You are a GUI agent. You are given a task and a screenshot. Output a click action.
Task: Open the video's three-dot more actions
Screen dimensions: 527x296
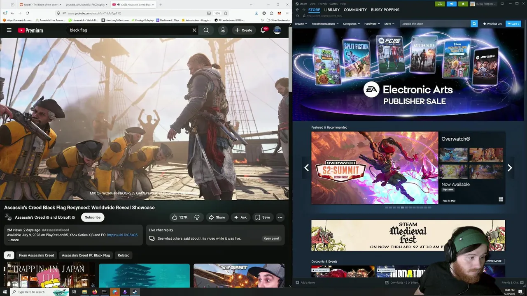pos(280,217)
